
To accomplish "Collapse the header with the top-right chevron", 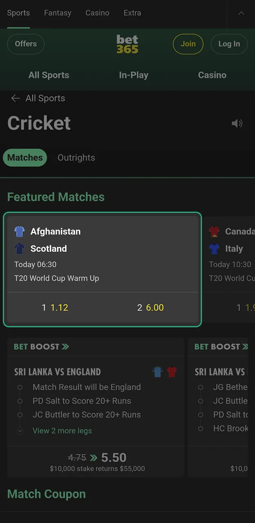I will pyautogui.click(x=240, y=13).
